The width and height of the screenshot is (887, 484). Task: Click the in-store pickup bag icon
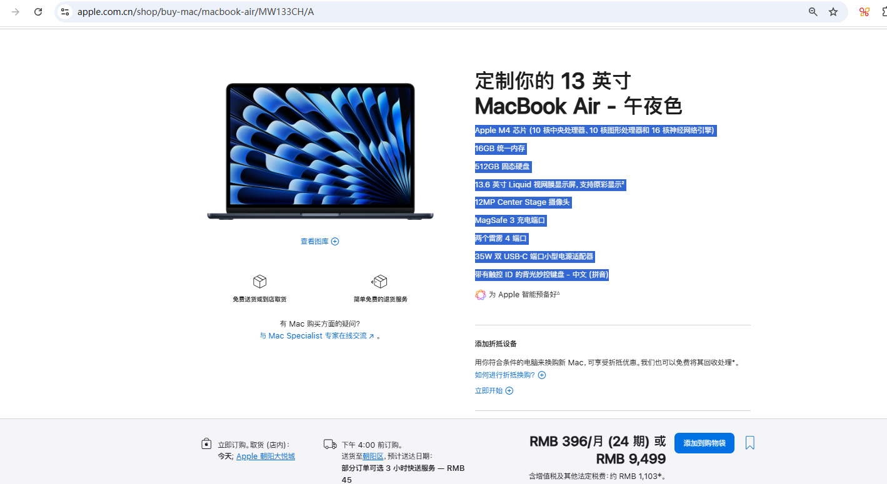[206, 444]
